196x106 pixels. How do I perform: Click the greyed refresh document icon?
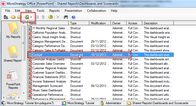[x=37, y=17]
